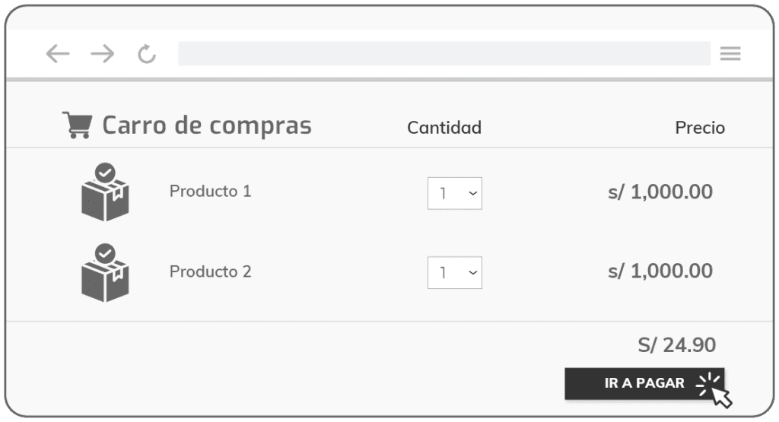Focus the browser address bar
The image size is (779, 422).
444,53
